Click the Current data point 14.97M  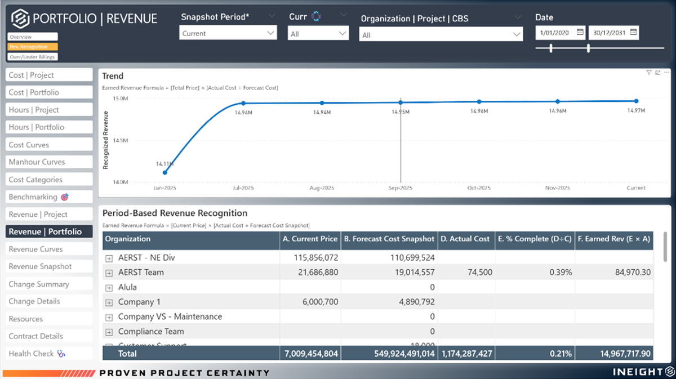point(636,101)
